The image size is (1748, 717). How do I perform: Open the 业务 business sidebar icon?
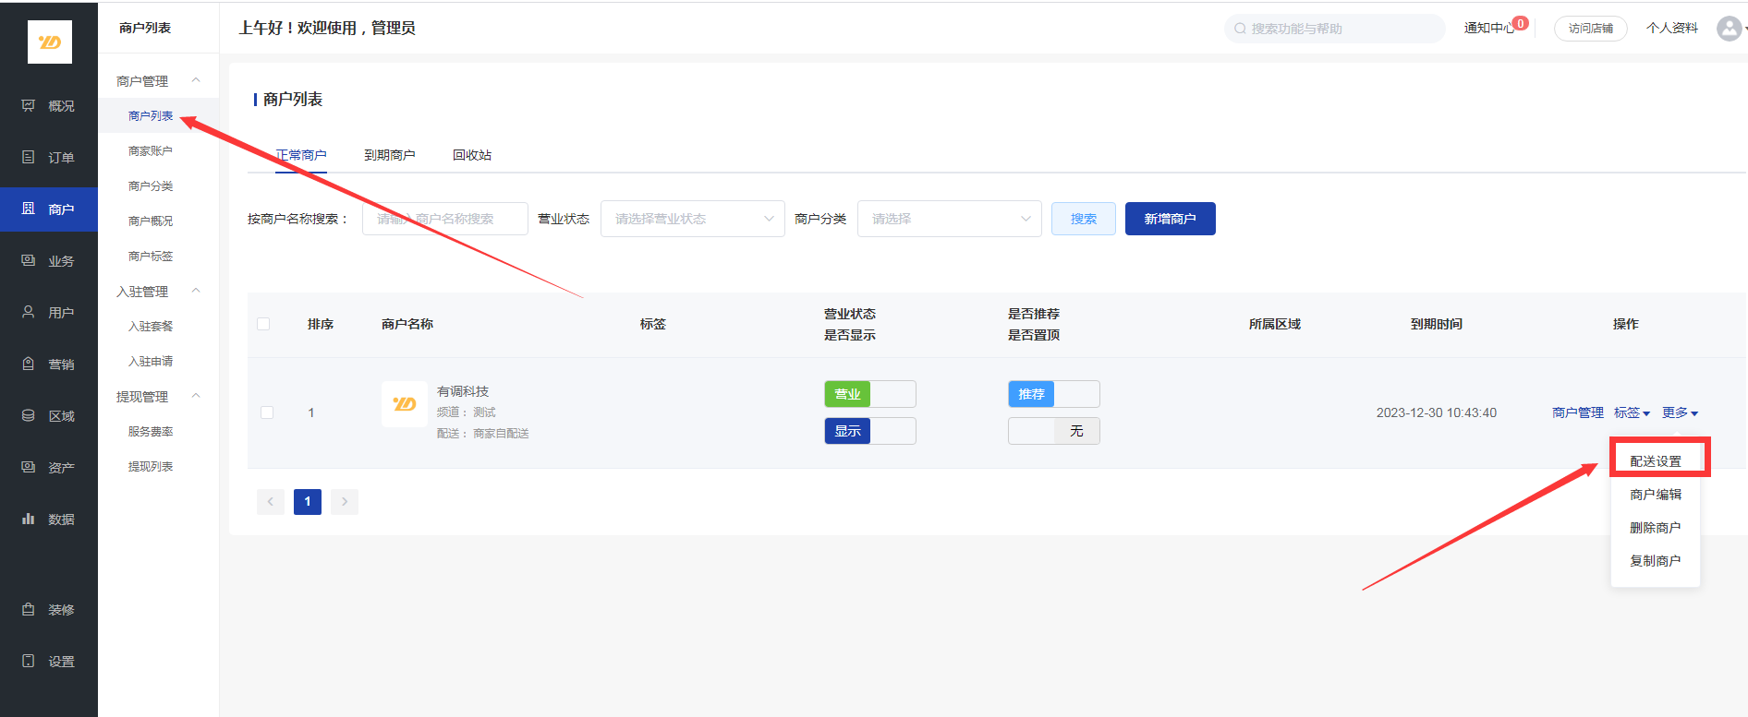tap(29, 260)
